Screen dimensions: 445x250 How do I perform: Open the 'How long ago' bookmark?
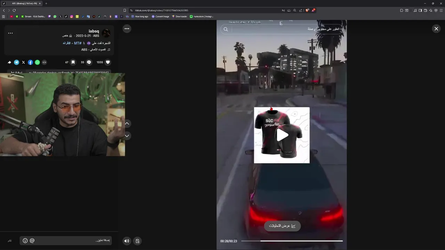[x=140, y=16]
